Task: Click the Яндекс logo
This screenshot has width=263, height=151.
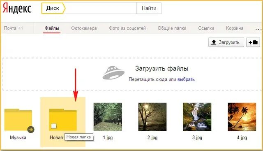Action: tap(17, 8)
